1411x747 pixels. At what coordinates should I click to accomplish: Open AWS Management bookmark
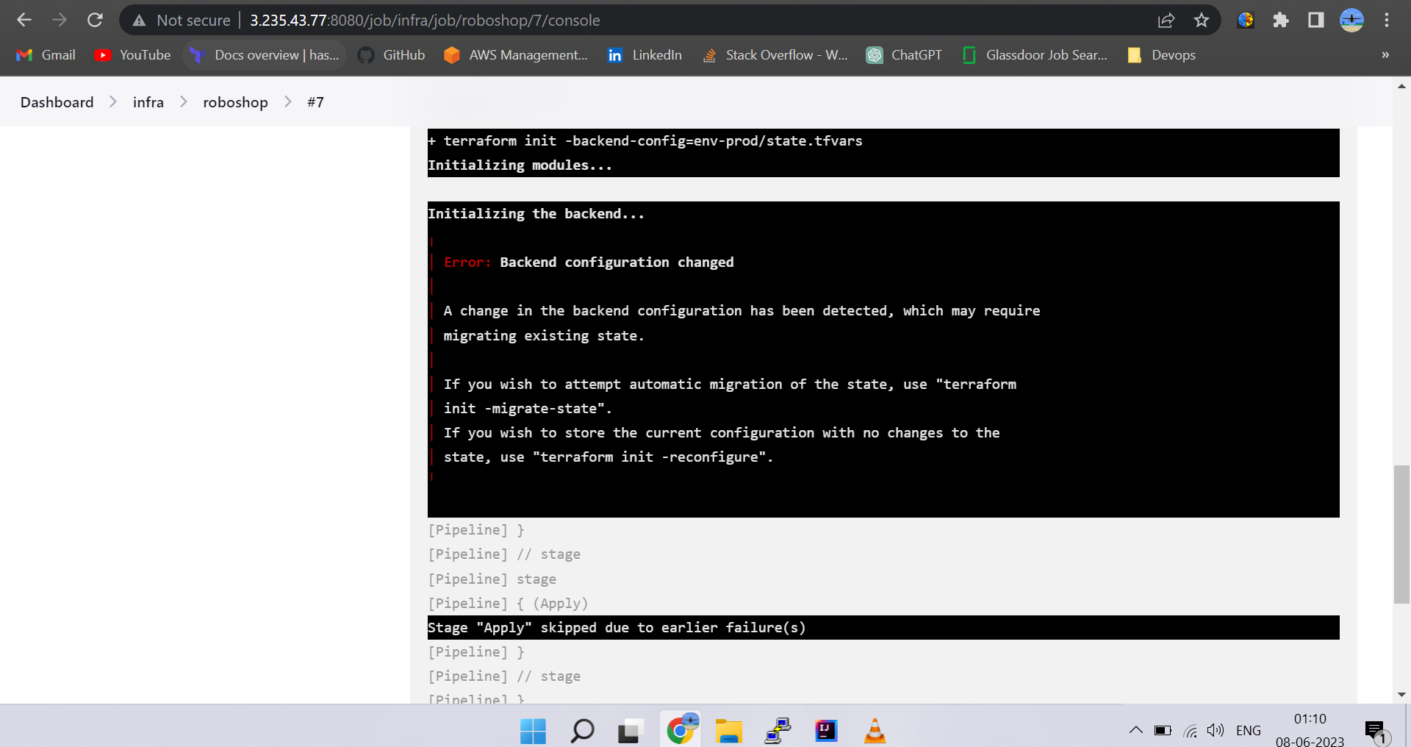click(x=516, y=55)
